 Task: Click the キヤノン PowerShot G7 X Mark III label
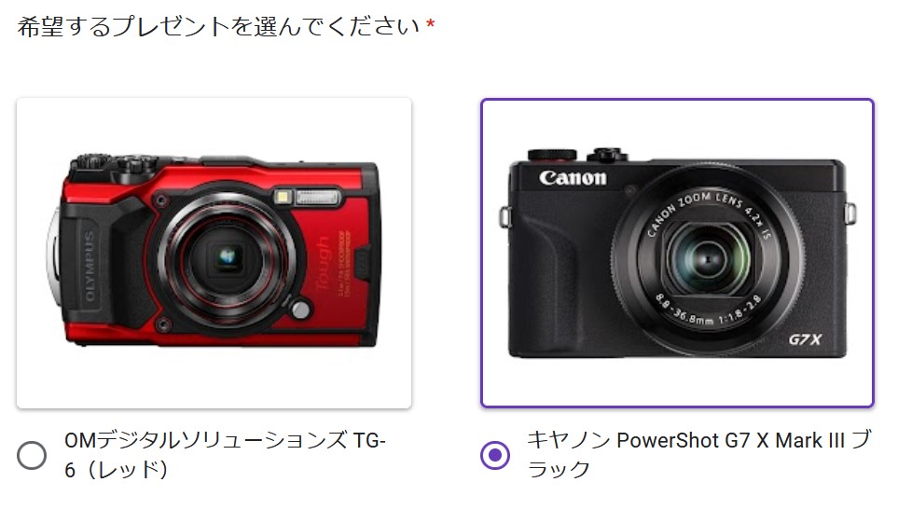(699, 454)
